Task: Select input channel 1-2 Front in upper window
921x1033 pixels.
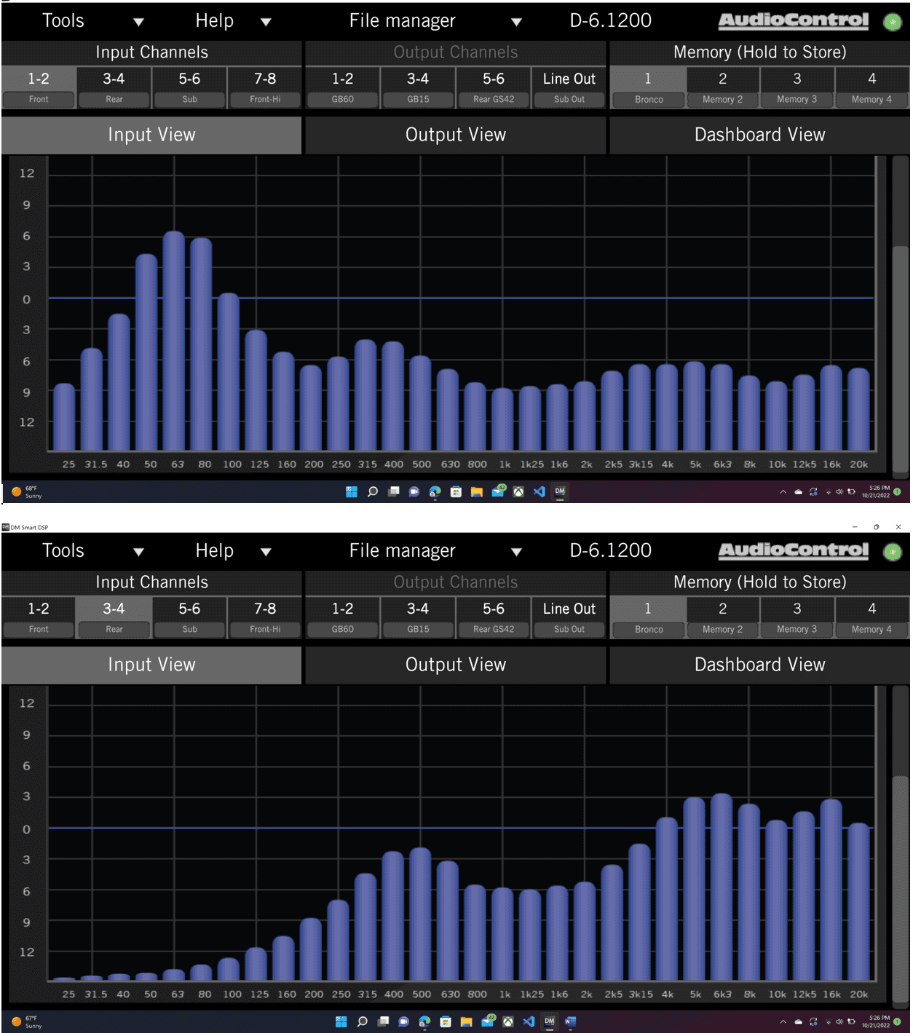Action: (39, 87)
